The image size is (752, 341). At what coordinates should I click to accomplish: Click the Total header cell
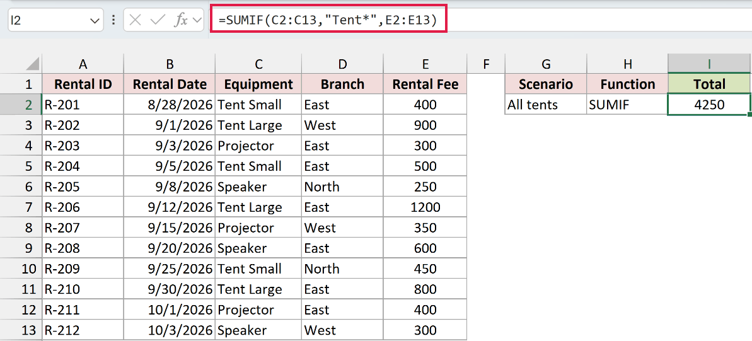pos(709,84)
